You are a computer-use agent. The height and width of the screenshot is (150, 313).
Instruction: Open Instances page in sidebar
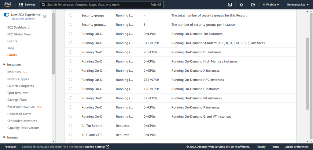tap(14, 72)
